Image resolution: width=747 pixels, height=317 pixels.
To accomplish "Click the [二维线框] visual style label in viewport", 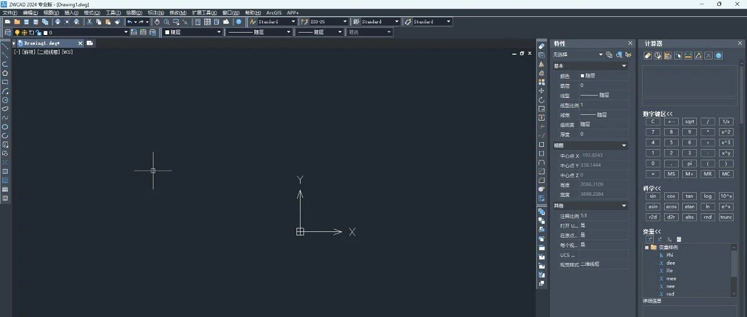I will click(49, 52).
